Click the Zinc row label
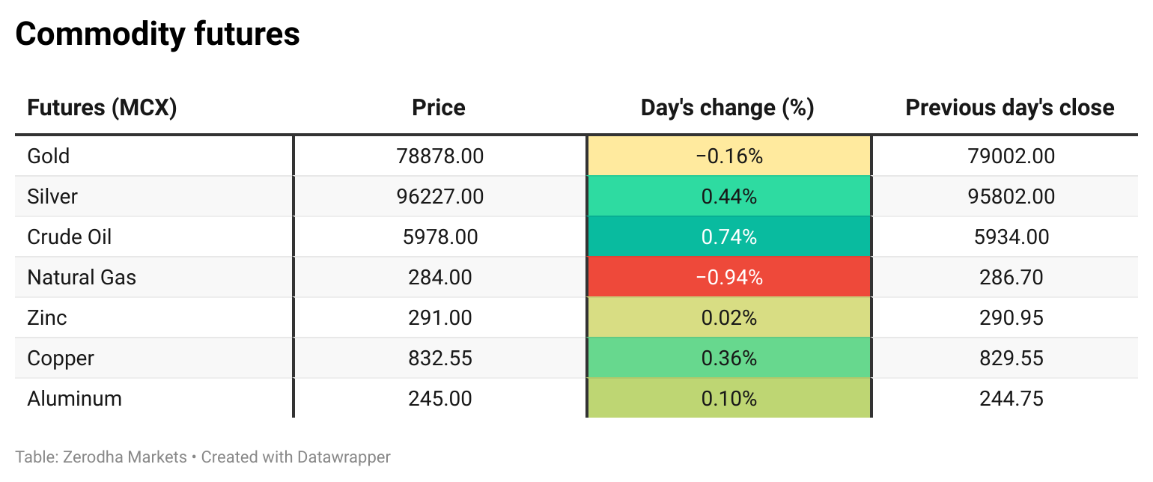Viewport: 1153px width, 482px height. pos(47,317)
